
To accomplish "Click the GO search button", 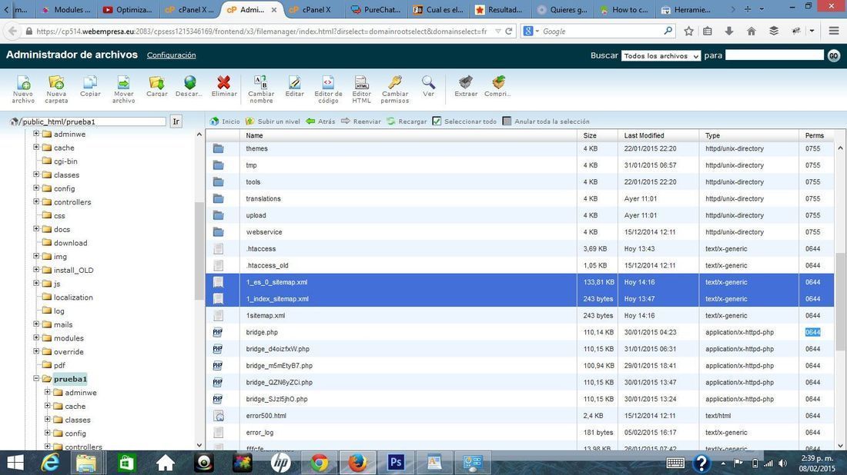I will [833, 55].
